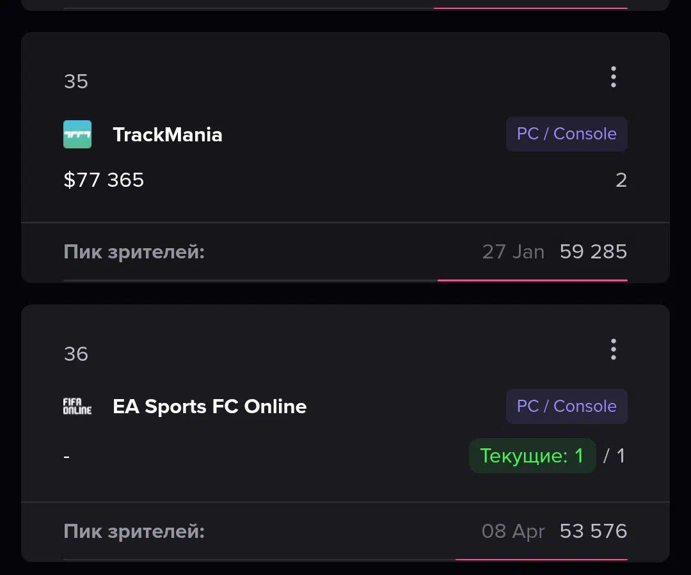Click TrackMania tournament count 2
This screenshot has height=575, width=691.
pyautogui.click(x=621, y=180)
